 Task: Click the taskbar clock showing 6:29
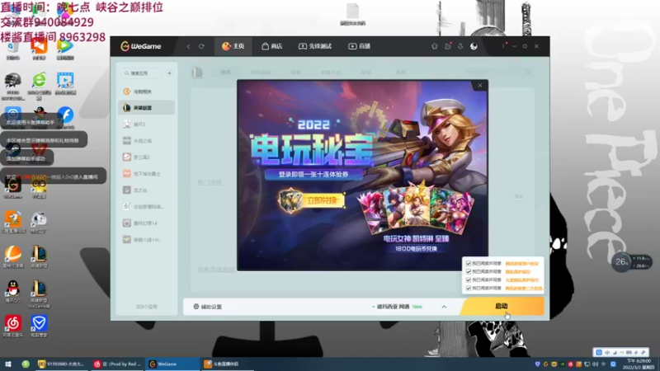pos(639,364)
